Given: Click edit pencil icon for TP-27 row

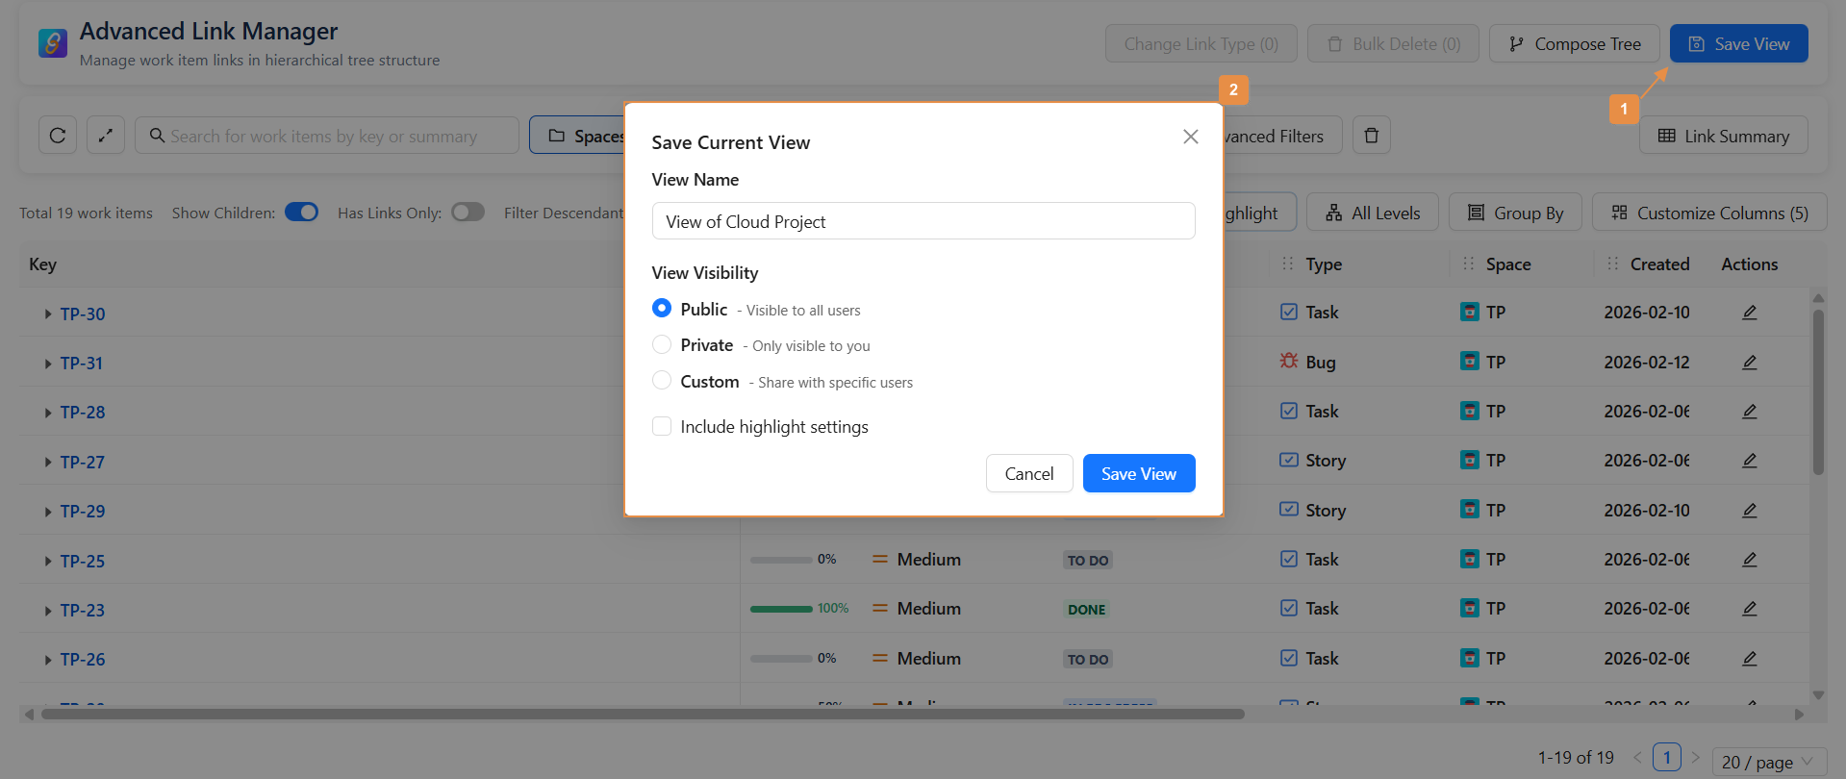Looking at the screenshot, I should [x=1750, y=461].
